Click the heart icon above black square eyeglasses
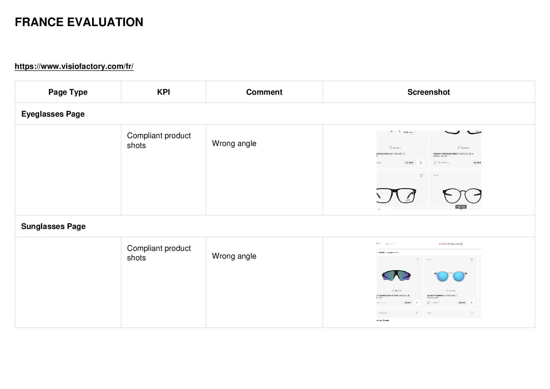The width and height of the screenshot is (550, 389). [x=421, y=176]
